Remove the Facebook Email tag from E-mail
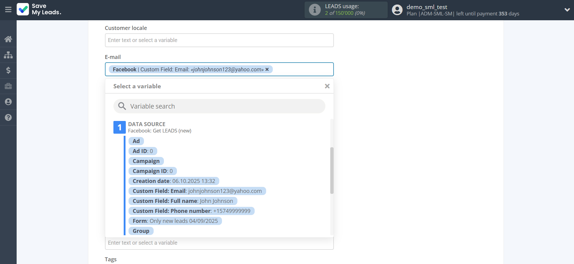The width and height of the screenshot is (574, 264). pyautogui.click(x=267, y=70)
